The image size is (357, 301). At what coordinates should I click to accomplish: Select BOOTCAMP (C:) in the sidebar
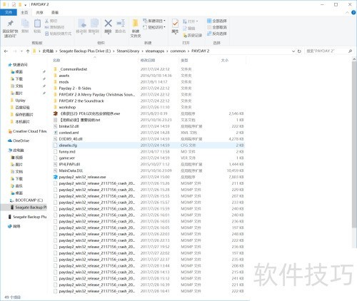click(26, 200)
